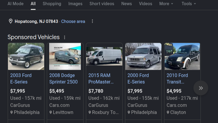Click the Choose area link

tap(73, 21)
